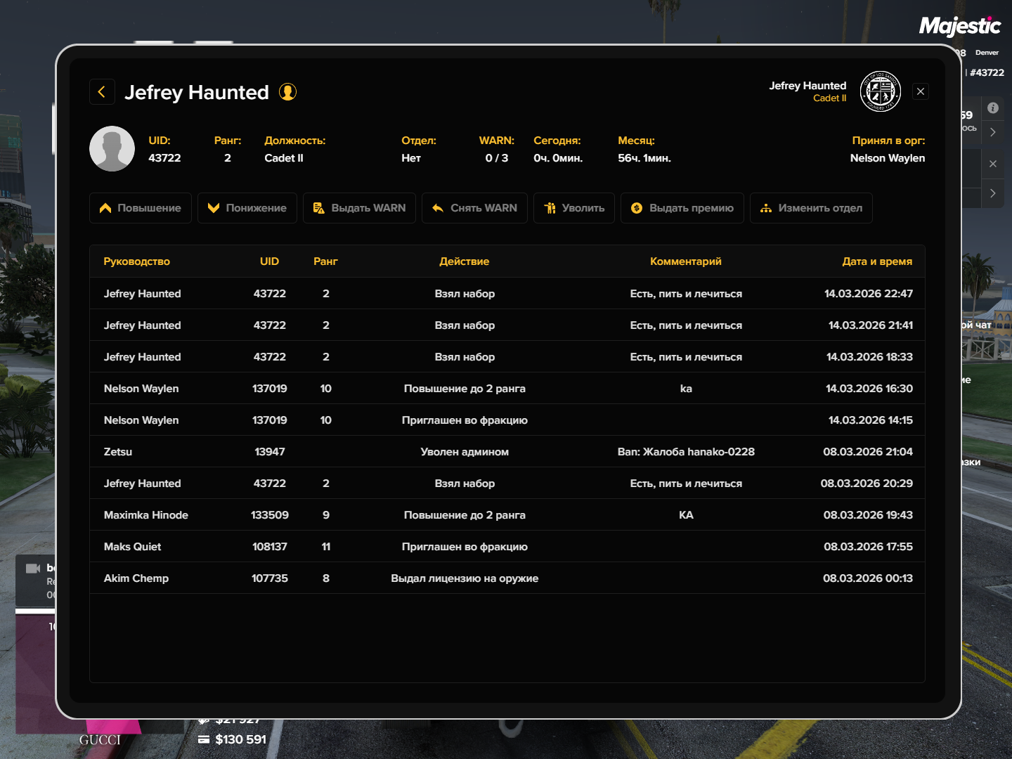
Task: Remove a warning via Снять WARN
Action: click(474, 208)
